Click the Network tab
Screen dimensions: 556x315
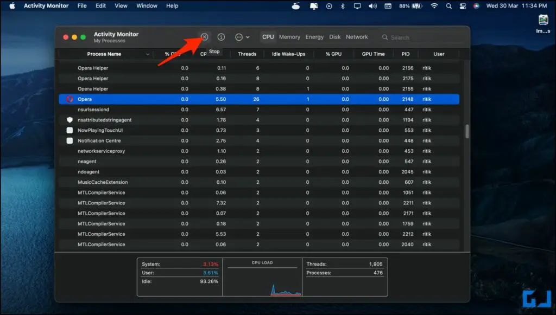click(357, 37)
